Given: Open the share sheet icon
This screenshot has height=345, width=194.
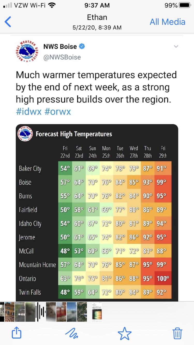Looking at the screenshot, I should coord(17,333).
